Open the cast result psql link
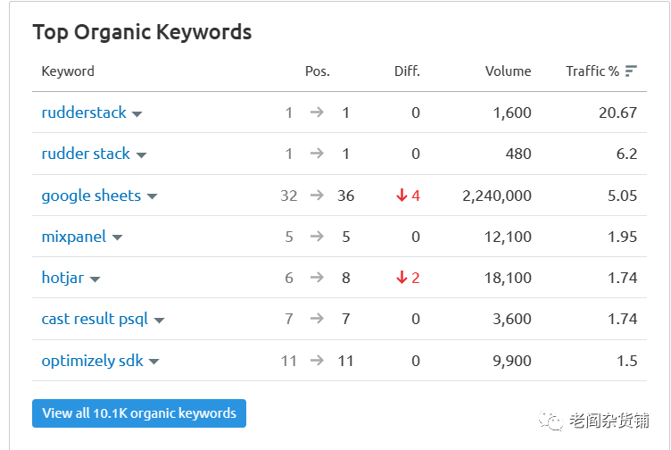The image size is (671, 450). click(x=95, y=319)
